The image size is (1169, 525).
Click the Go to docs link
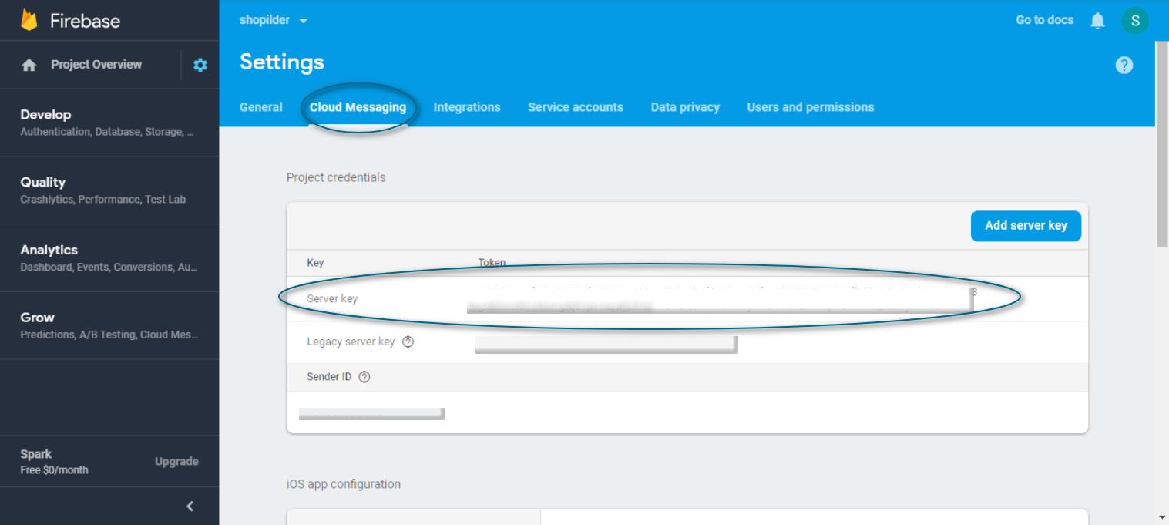(1044, 20)
